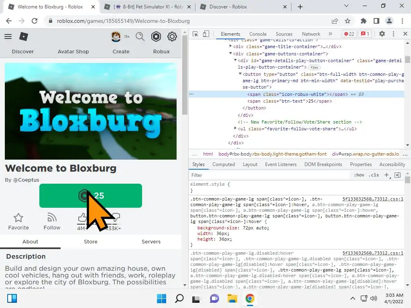Toggle the device toolbar icon
411x308 pixels.
pos(206,34)
